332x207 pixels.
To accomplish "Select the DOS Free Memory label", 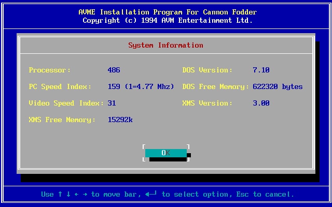I will click(216, 86).
